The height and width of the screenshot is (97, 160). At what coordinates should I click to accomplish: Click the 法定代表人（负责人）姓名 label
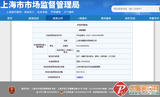(65, 51)
